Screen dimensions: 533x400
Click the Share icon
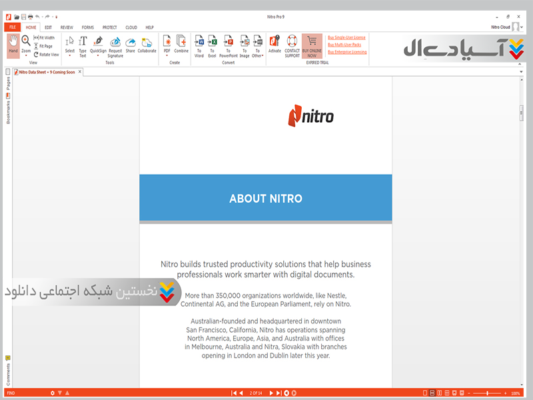tap(130, 45)
